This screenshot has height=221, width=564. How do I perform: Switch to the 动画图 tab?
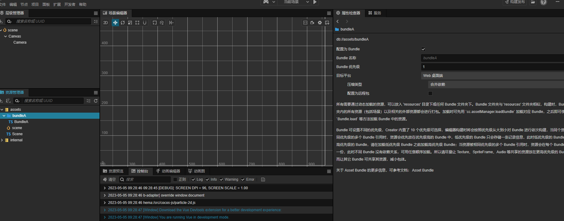196,171
